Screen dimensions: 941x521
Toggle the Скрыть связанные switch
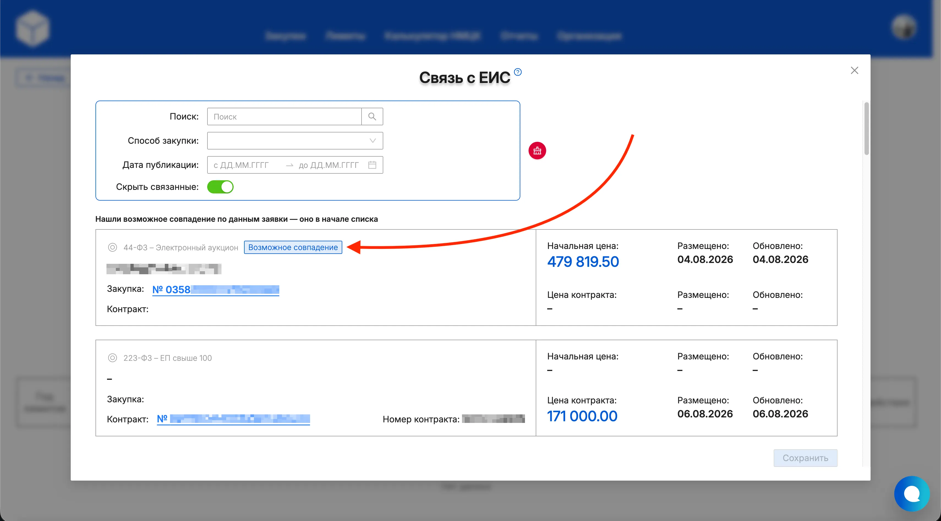[x=220, y=187]
